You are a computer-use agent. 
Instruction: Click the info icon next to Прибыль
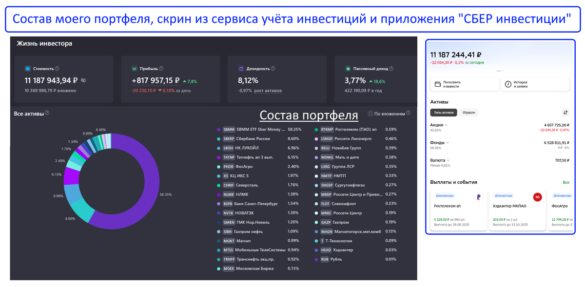pos(161,69)
